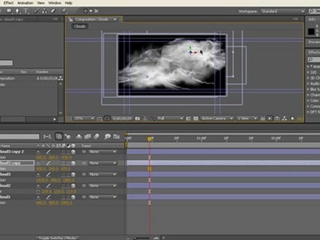Select the Pen tool
320x240 pixels.
17,11
